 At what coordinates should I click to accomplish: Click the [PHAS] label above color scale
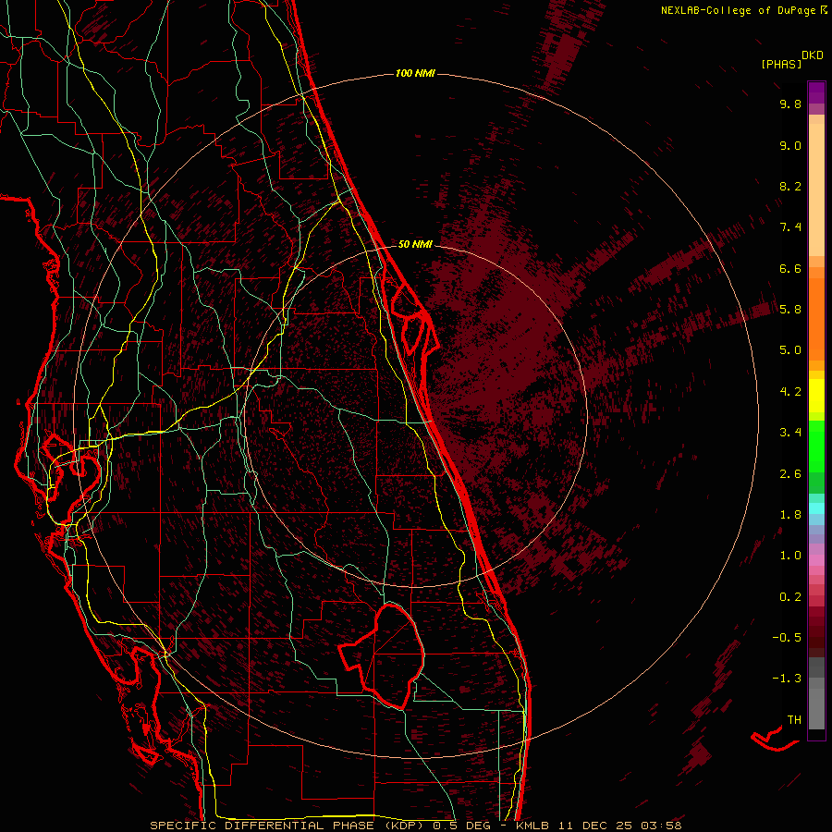pos(781,65)
